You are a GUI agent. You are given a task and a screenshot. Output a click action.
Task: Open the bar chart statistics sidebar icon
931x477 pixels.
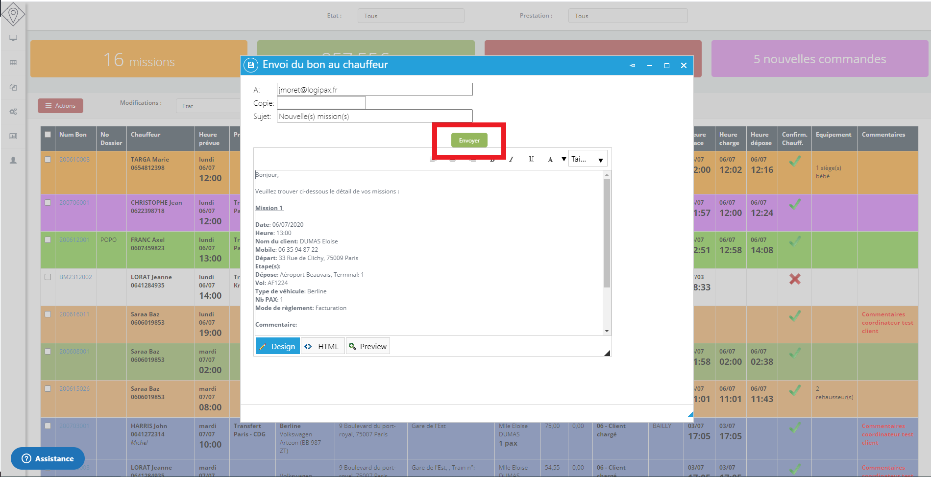click(13, 136)
